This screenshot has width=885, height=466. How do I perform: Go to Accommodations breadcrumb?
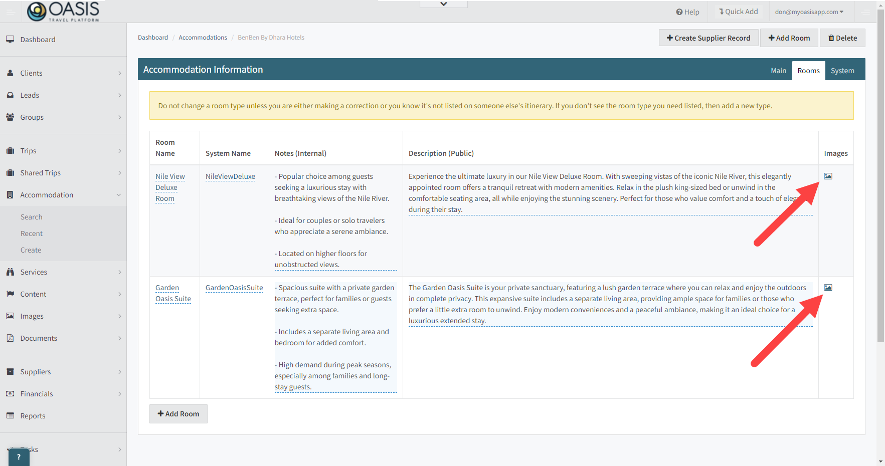pos(203,38)
